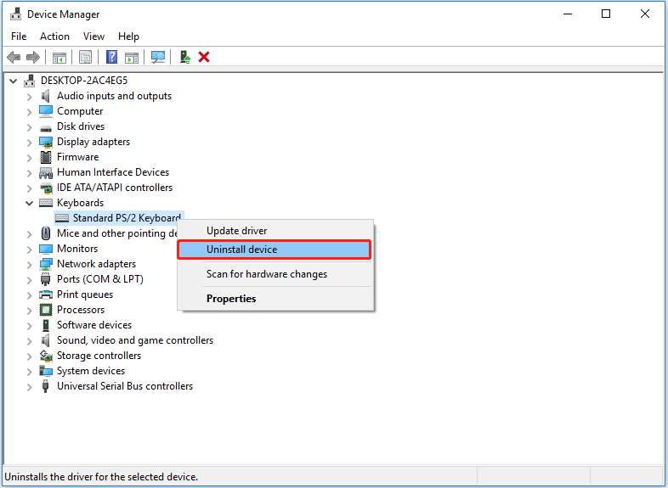
Task: Click the Update device driver toolbar icon
Action: 184,57
